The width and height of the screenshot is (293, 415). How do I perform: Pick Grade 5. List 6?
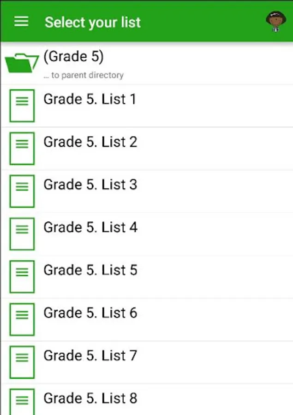(147, 320)
